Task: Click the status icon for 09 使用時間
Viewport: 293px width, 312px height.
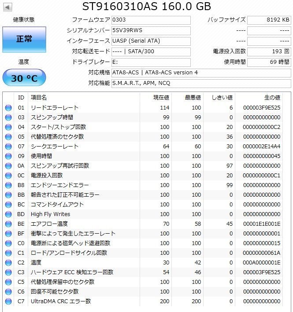Action: click(8, 156)
